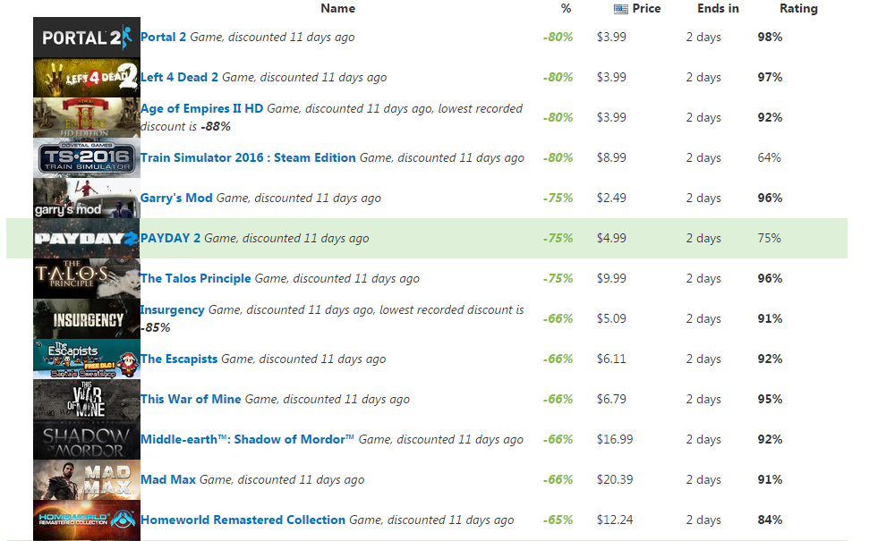The width and height of the screenshot is (886, 541).
Task: Open Middle-earth: Shadow of Mordor link
Action: (248, 439)
